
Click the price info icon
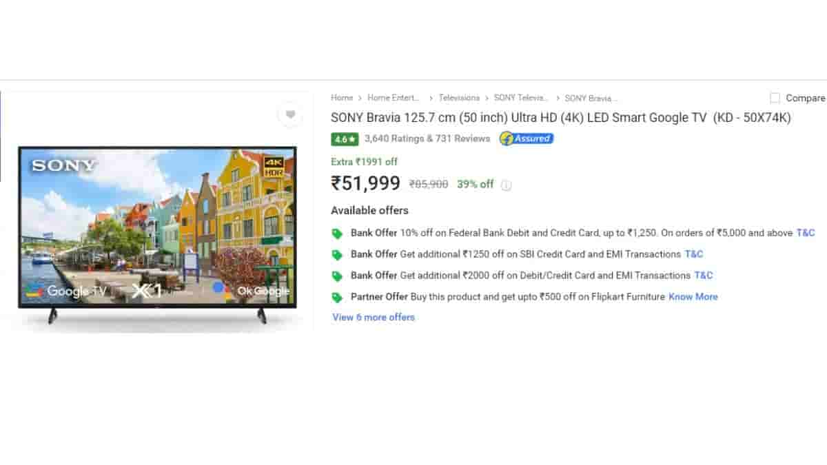[x=506, y=185]
